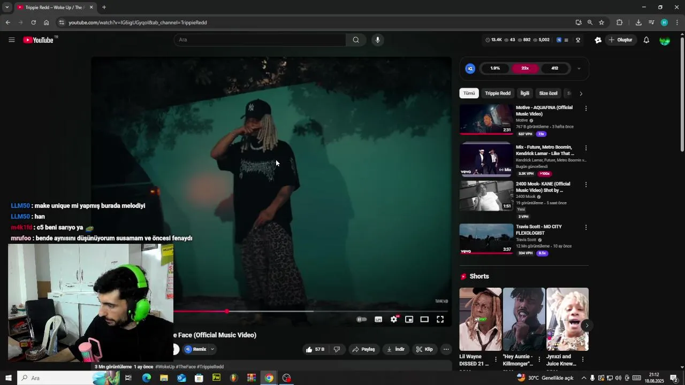Click the browser address bar URL
This screenshot has height=385, width=685.
pyautogui.click(x=138, y=22)
